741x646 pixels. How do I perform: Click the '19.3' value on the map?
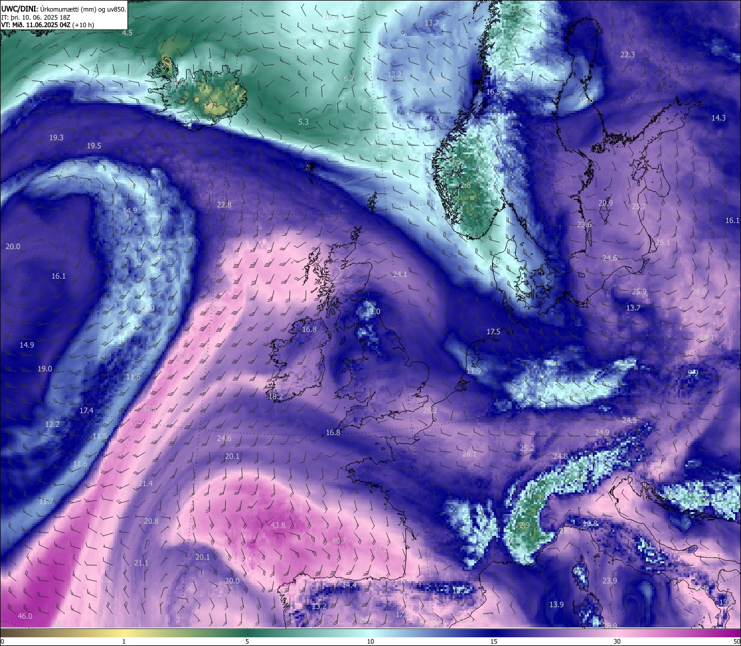coord(56,138)
